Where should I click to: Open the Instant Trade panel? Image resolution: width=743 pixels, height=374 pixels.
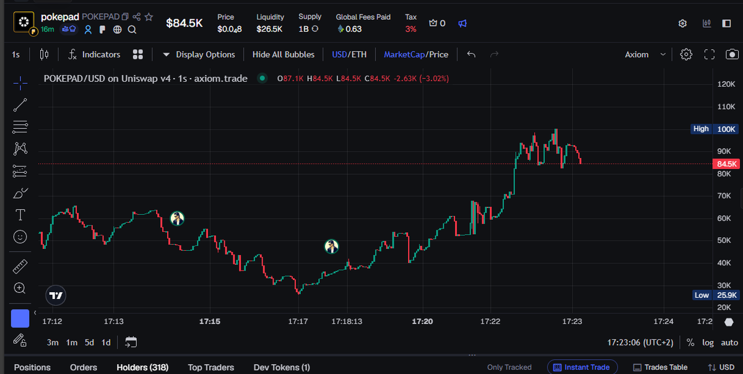[x=582, y=367]
